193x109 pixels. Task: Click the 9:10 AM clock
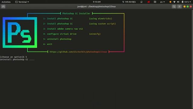pos(96,2)
